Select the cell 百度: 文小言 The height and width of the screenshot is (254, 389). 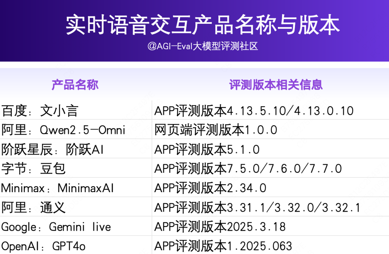click(76, 110)
